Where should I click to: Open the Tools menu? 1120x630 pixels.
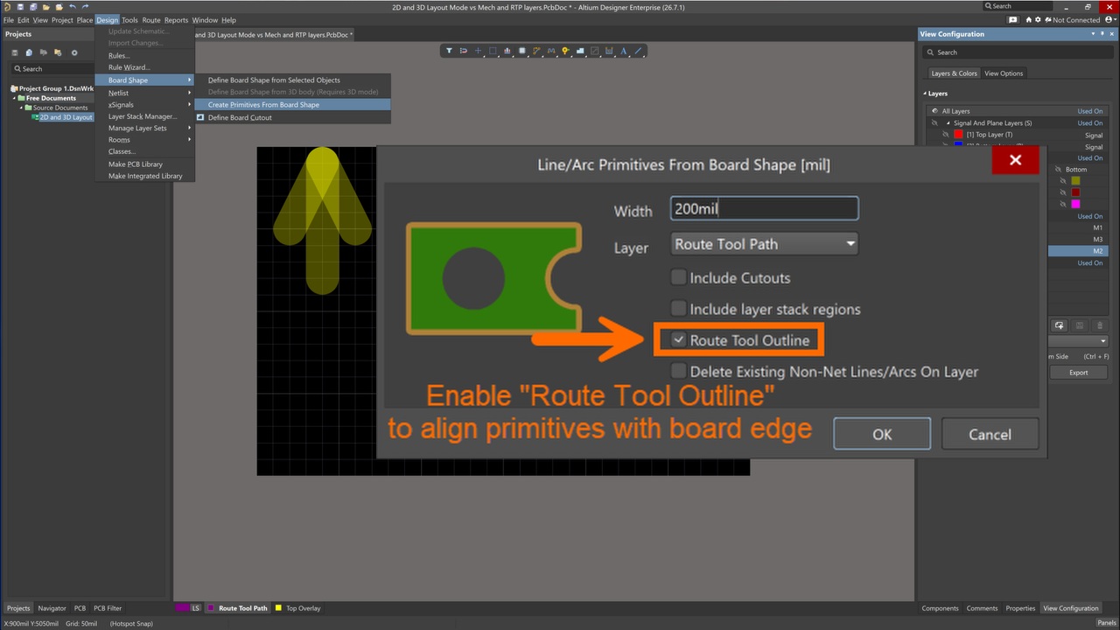click(x=129, y=20)
